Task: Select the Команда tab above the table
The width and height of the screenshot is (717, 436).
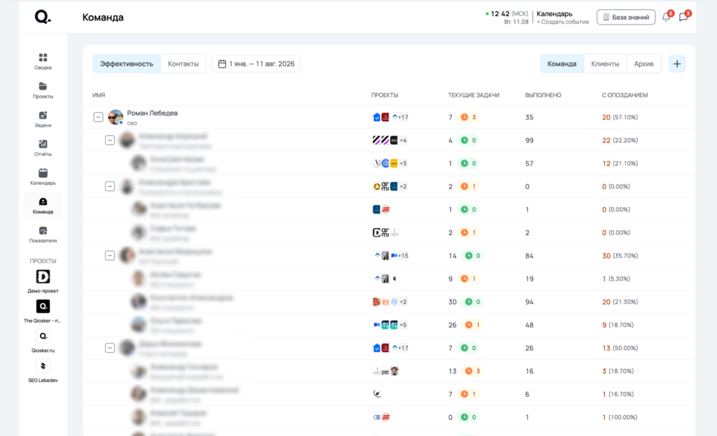Action: tap(562, 64)
